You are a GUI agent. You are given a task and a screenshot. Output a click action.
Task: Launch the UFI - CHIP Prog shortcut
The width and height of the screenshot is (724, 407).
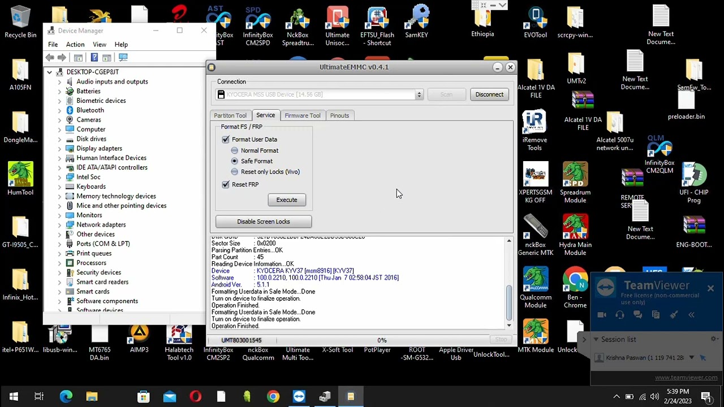[694, 182]
